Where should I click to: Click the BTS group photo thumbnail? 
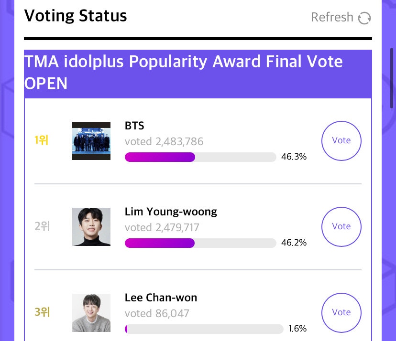(91, 140)
